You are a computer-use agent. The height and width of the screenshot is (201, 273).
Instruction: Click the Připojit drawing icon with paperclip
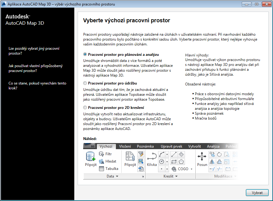pyautogui.click(x=130, y=156)
